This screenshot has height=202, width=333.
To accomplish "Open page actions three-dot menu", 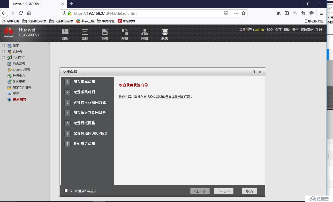I will point(236,13).
